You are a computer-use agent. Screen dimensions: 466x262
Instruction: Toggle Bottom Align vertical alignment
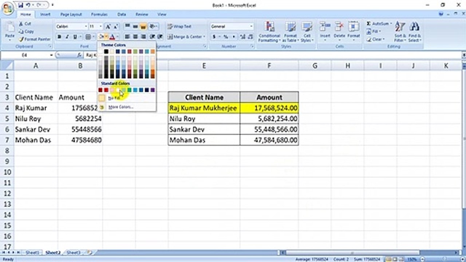143,27
